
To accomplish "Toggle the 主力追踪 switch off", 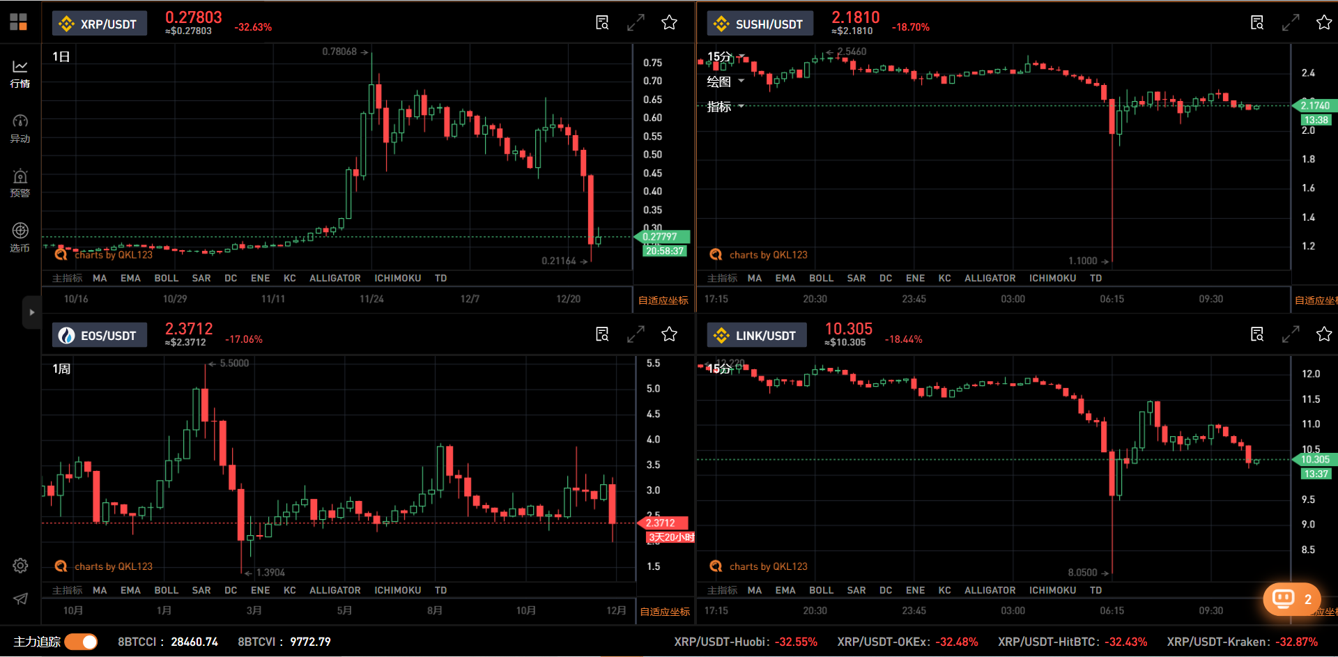I will [x=82, y=642].
